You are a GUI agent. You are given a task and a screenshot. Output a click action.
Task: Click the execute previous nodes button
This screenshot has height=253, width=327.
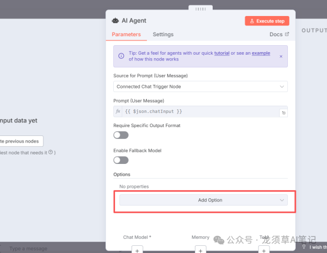coord(21,141)
